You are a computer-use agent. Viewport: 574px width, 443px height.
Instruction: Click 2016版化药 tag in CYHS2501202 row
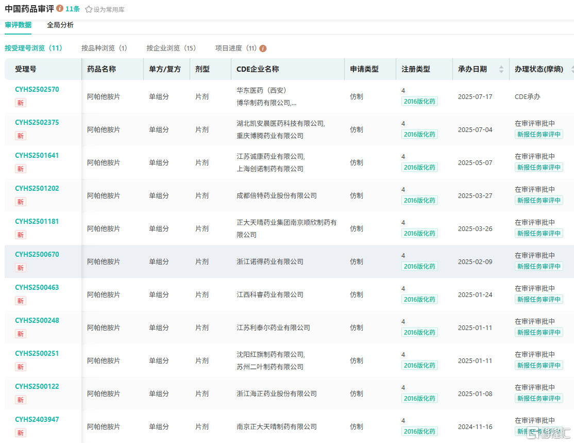click(x=419, y=201)
